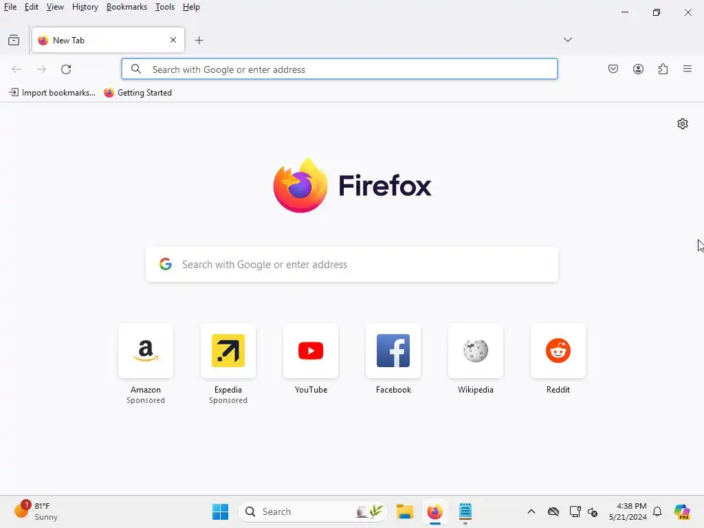Reload the current page
Image resolution: width=704 pixels, height=528 pixels.
[x=66, y=69]
